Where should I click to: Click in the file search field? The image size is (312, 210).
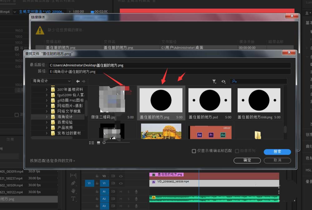259,81
